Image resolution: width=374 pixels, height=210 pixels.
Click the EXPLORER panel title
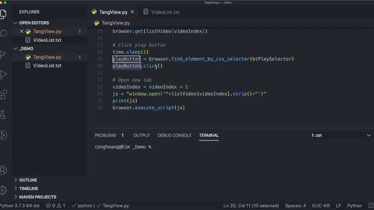(29, 12)
